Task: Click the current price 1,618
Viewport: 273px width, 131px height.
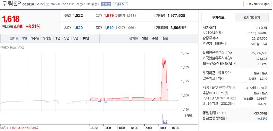Action: [11, 19]
